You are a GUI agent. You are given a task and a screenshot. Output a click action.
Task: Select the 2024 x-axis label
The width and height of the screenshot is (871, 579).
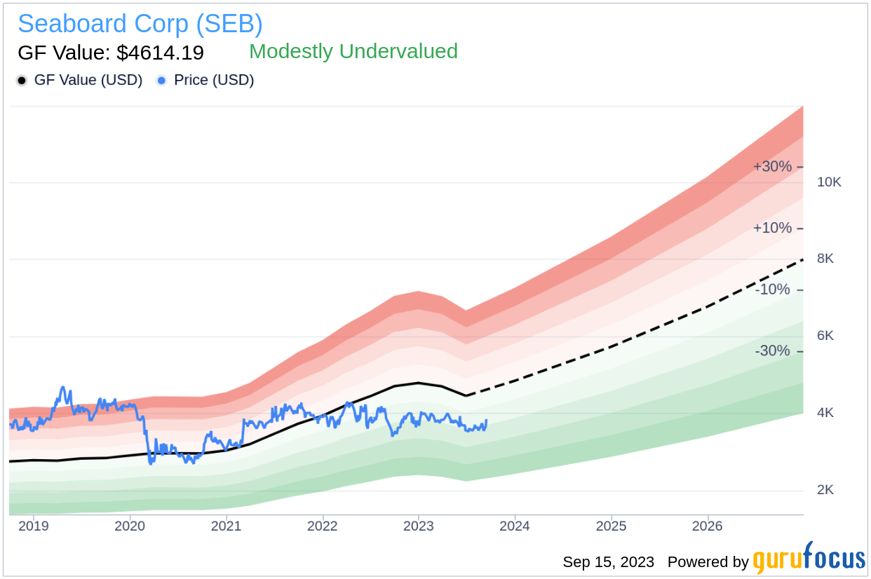[515, 524]
